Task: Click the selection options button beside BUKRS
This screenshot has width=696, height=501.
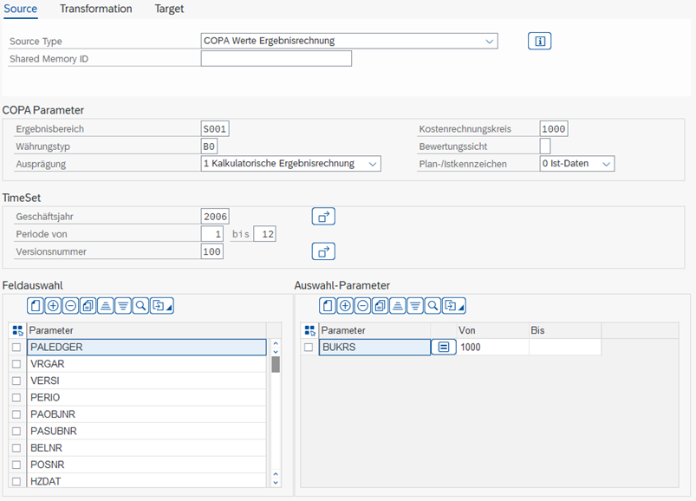Action: click(444, 347)
